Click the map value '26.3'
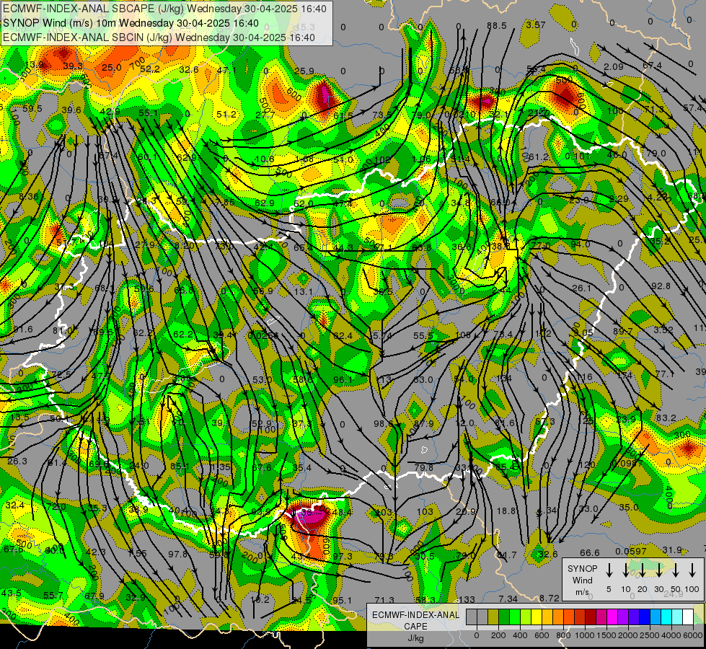 point(17,462)
